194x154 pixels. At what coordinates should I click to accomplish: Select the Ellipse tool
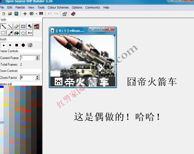click(x=23, y=33)
